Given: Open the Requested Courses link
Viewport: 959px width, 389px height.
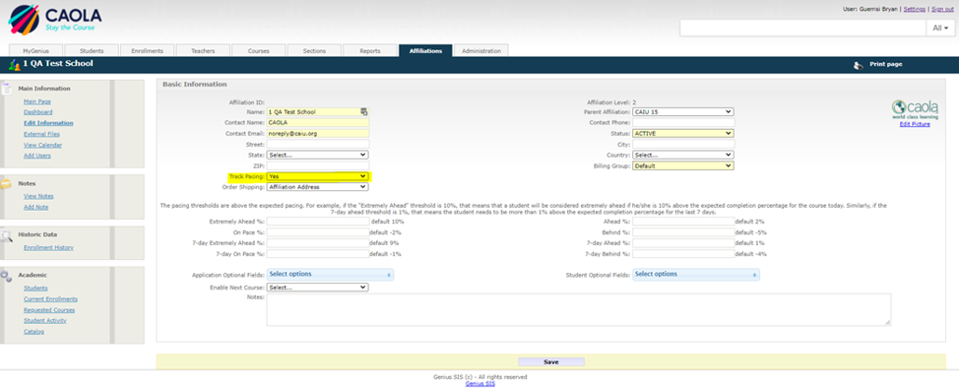Looking at the screenshot, I should (x=48, y=310).
